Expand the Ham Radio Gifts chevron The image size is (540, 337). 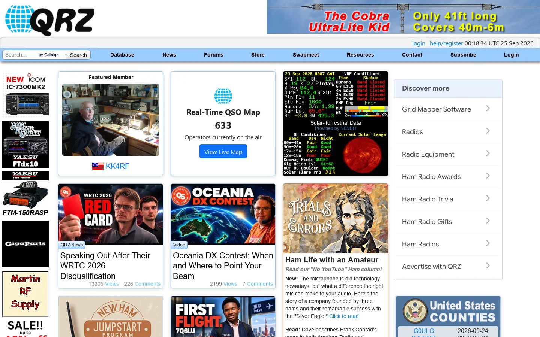(488, 221)
